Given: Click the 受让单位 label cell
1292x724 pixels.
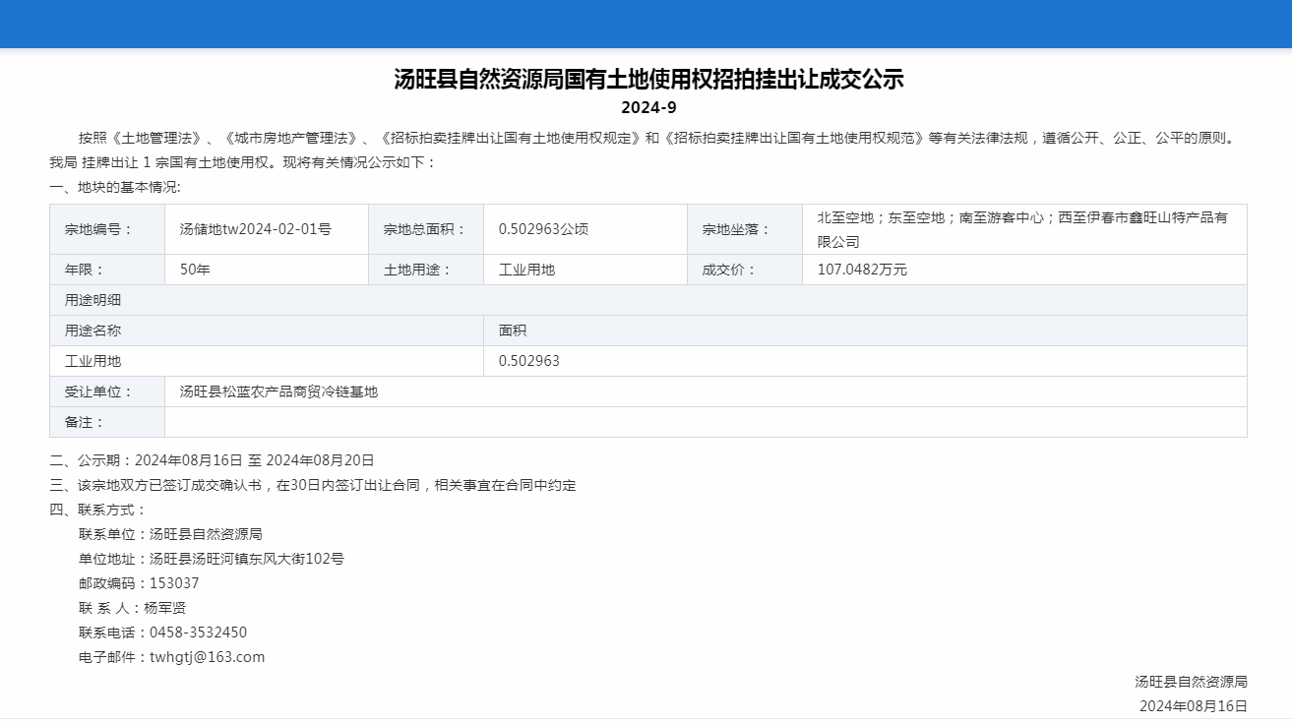Looking at the screenshot, I should 107,392.
